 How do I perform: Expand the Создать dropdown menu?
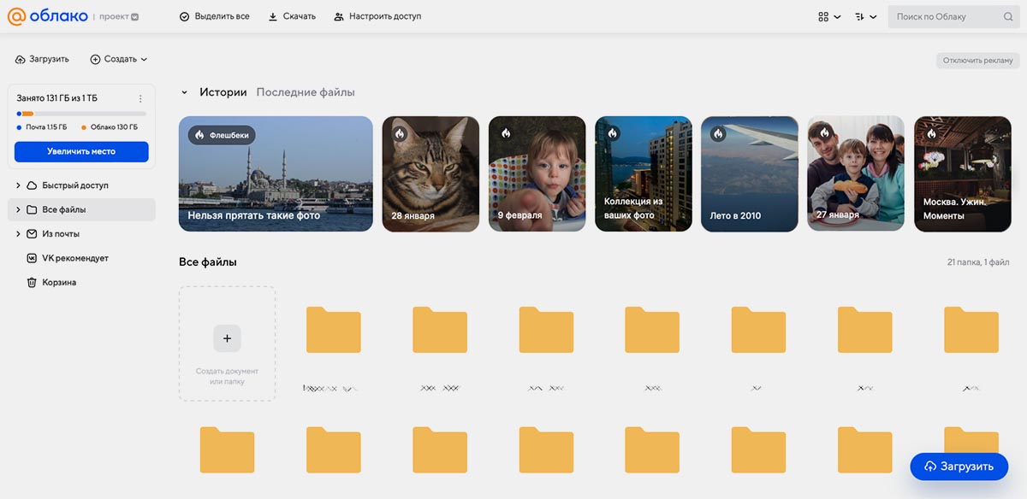pos(119,59)
